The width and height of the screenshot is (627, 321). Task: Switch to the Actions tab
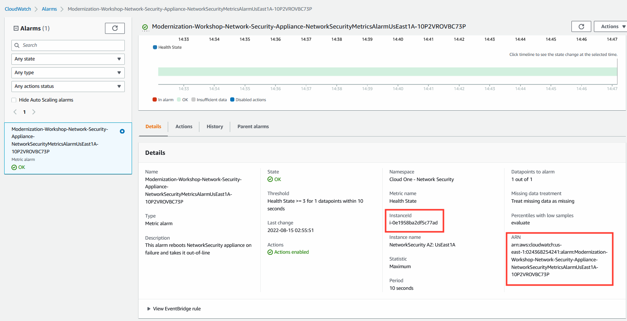pos(184,127)
